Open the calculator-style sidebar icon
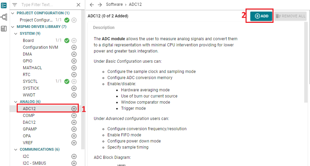 (x=4, y=29)
